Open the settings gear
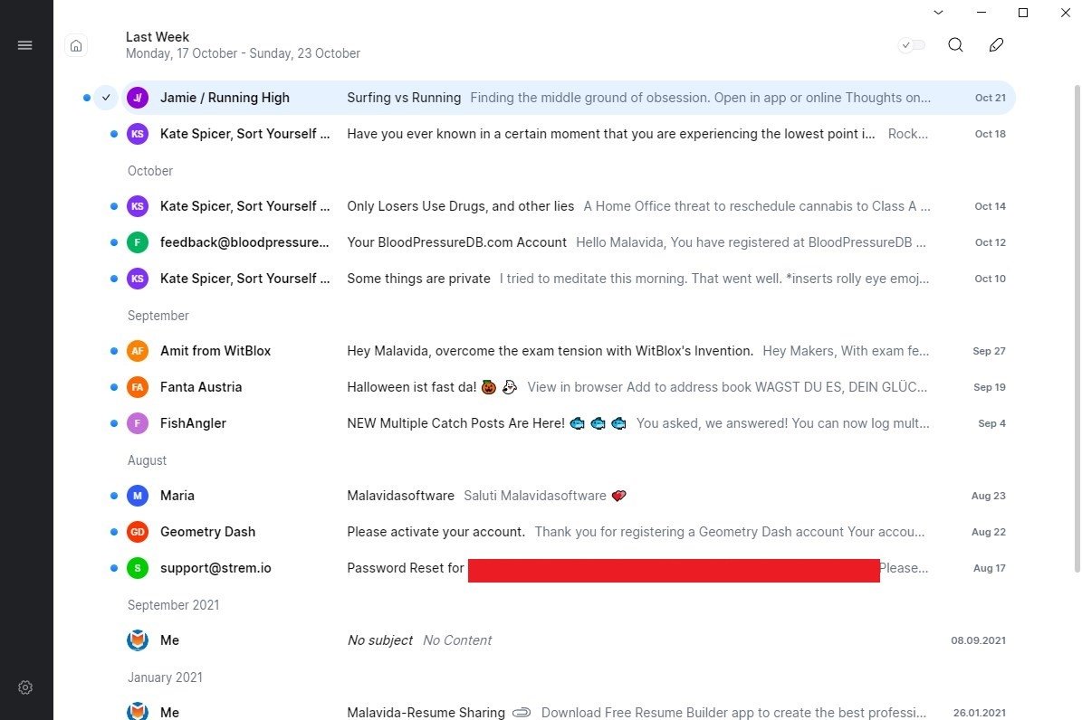The width and height of the screenshot is (1082, 720). [x=25, y=687]
